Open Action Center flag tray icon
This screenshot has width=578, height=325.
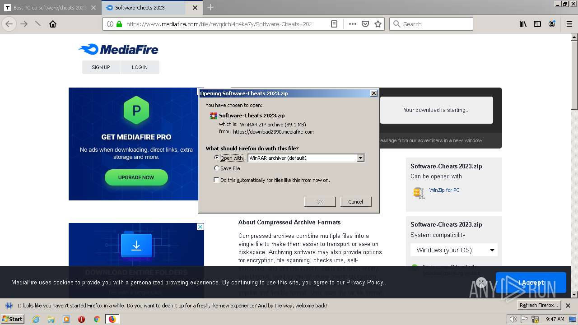(525, 319)
